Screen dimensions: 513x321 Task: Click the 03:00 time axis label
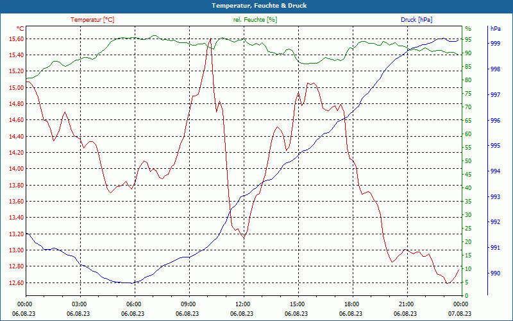tap(79, 304)
